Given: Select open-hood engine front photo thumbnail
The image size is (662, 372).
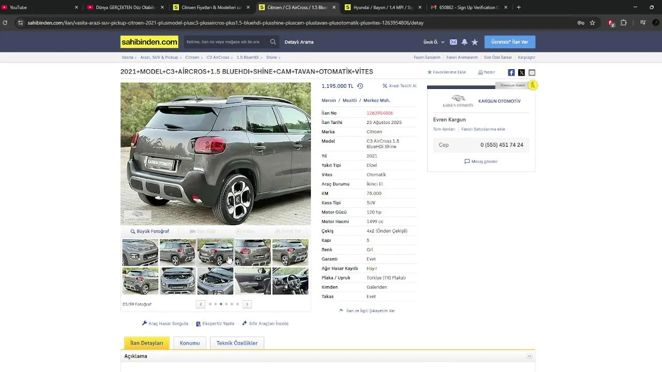Looking at the screenshot, I should click(x=177, y=281).
